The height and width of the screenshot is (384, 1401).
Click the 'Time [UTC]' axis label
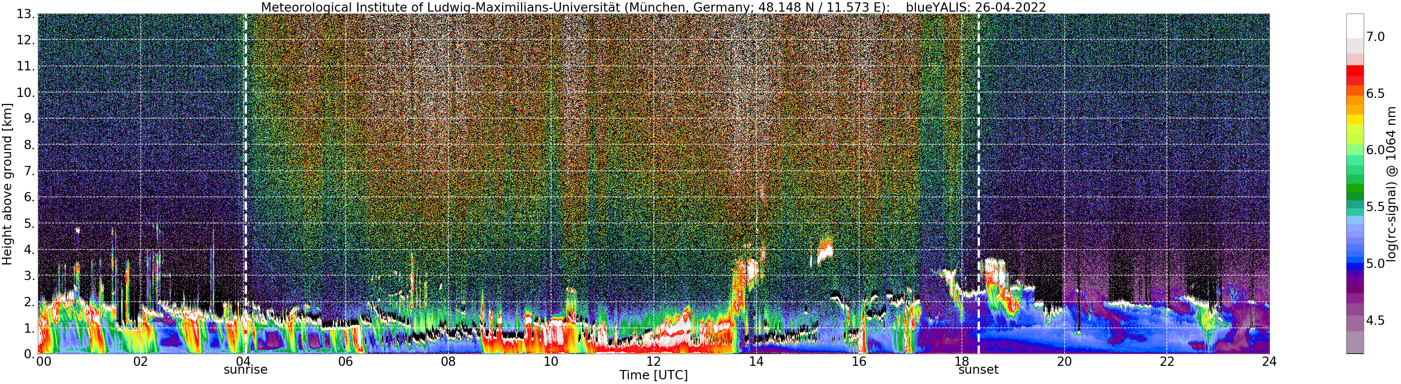(653, 375)
